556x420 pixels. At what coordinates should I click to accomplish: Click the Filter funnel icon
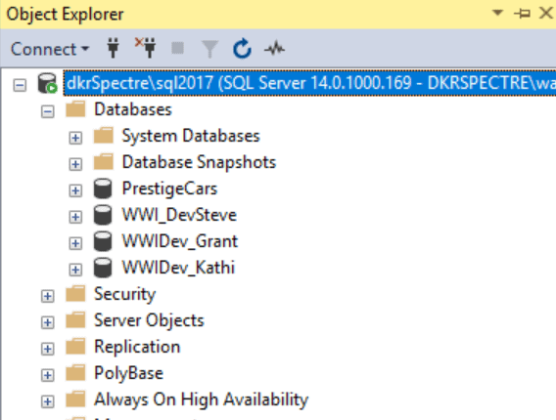(x=209, y=49)
